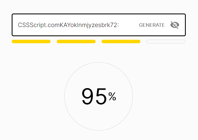Image resolution: width=198 pixels, height=140 pixels.
Task: Select the leftmost password strength indicator
Action: 31,42
